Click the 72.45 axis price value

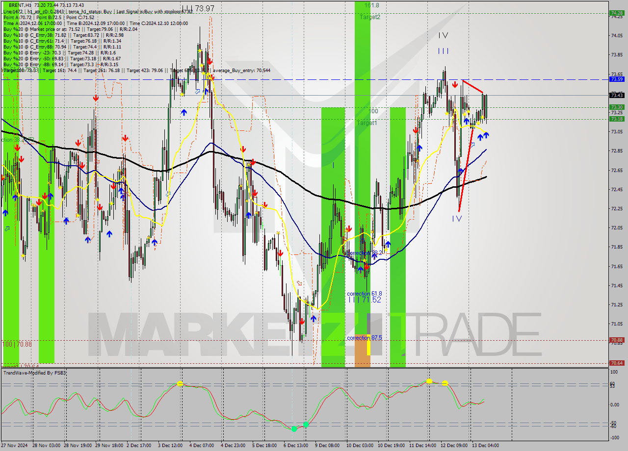click(x=616, y=189)
